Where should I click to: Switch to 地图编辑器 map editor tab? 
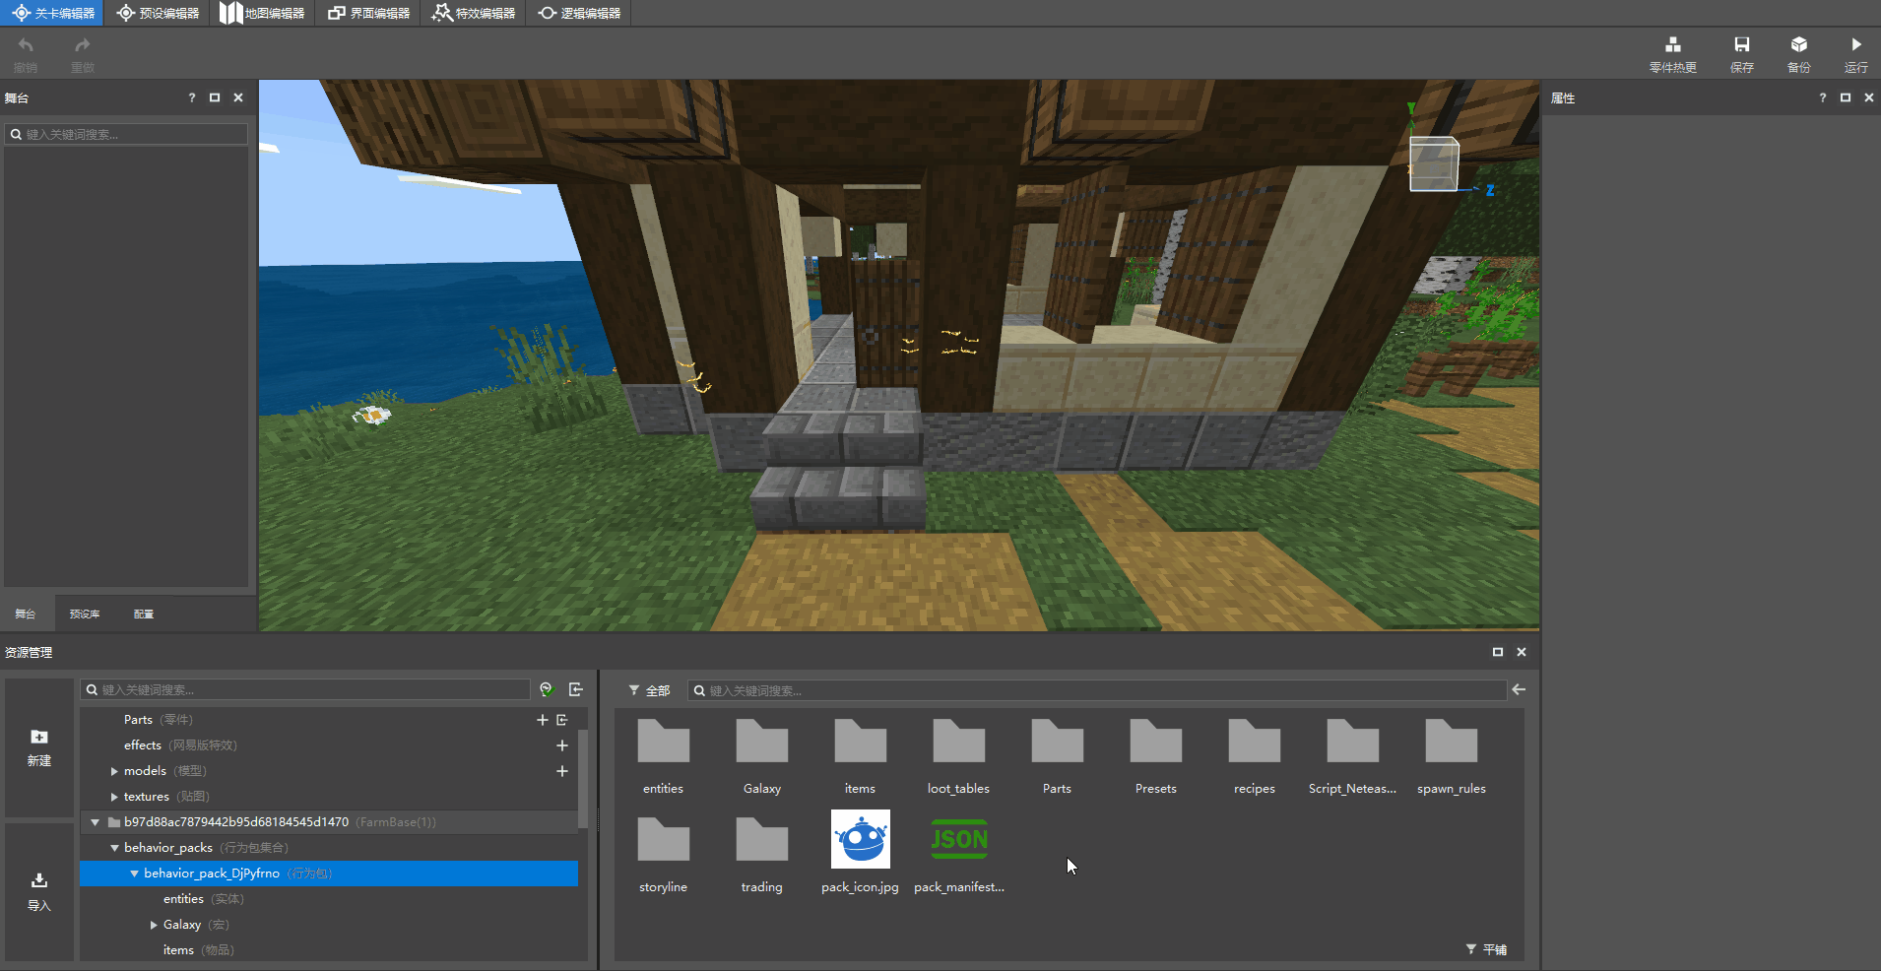point(262,13)
